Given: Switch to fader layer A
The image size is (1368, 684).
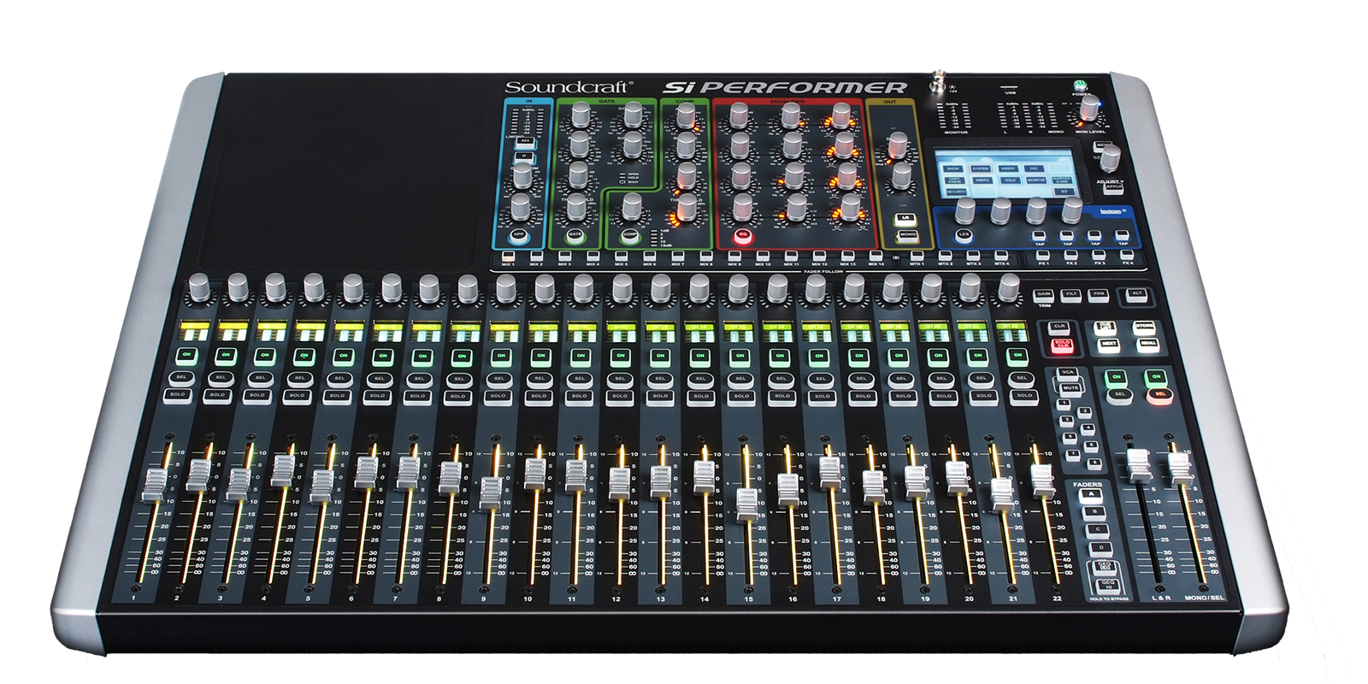Looking at the screenshot, I should click(x=1090, y=496).
